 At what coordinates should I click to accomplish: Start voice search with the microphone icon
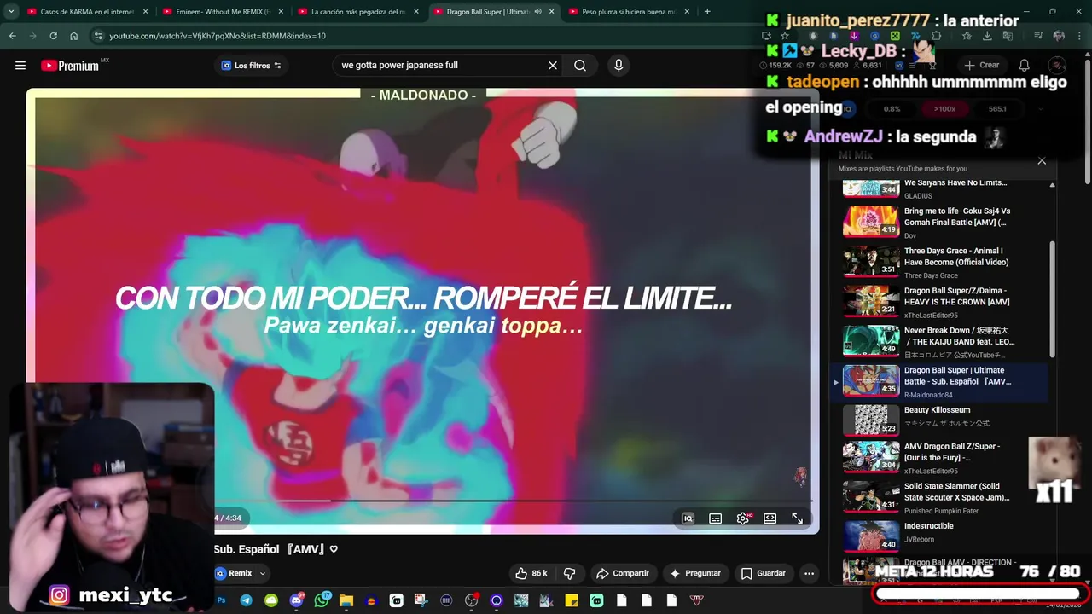pyautogui.click(x=619, y=66)
